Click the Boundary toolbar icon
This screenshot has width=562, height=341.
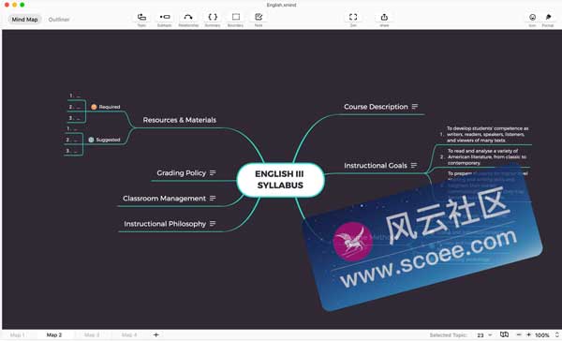click(235, 17)
